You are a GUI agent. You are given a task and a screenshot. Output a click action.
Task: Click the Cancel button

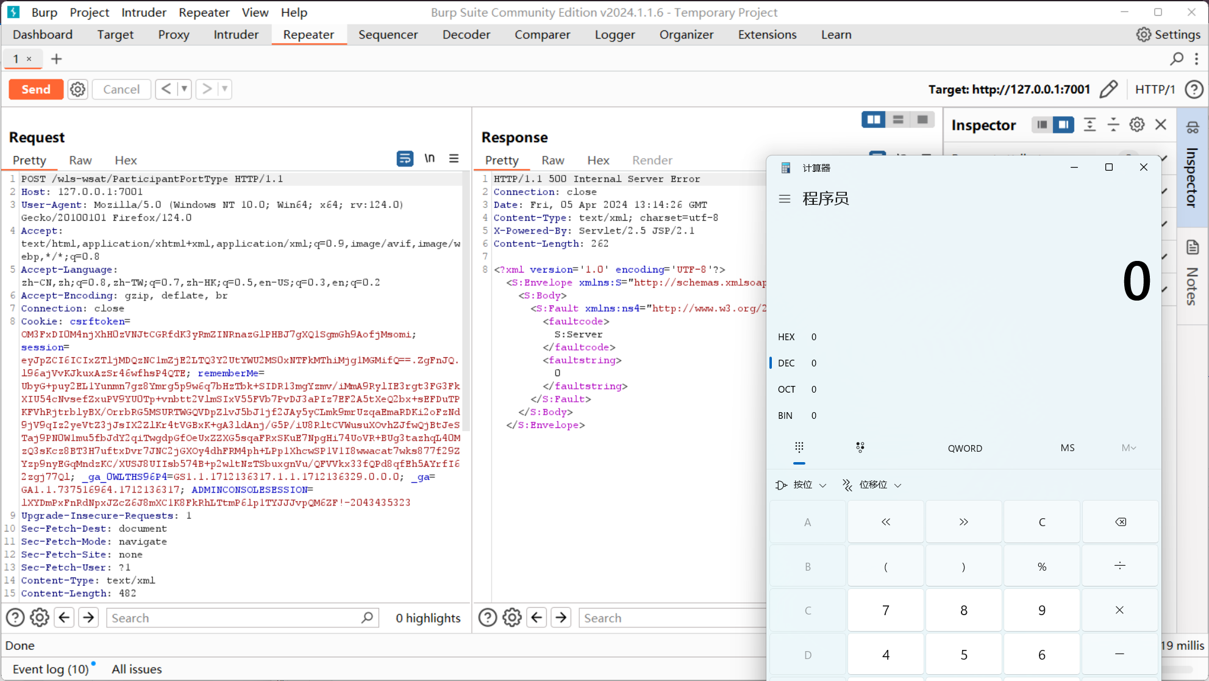click(121, 89)
